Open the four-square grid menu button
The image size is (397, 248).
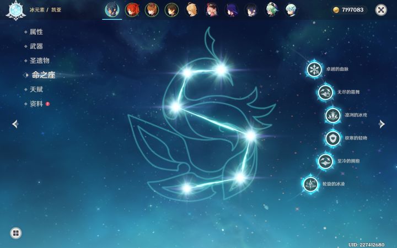click(15, 233)
